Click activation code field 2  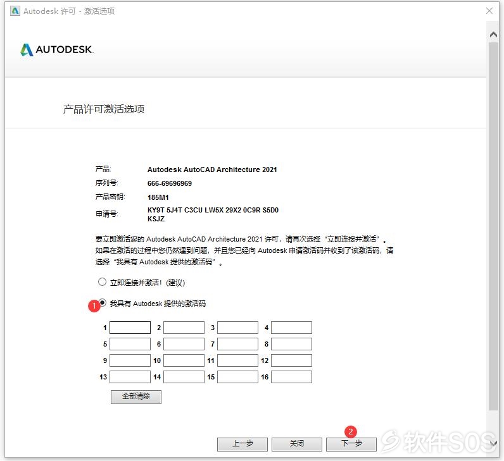click(x=184, y=328)
